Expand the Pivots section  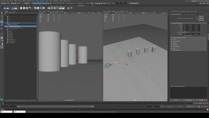(189, 39)
